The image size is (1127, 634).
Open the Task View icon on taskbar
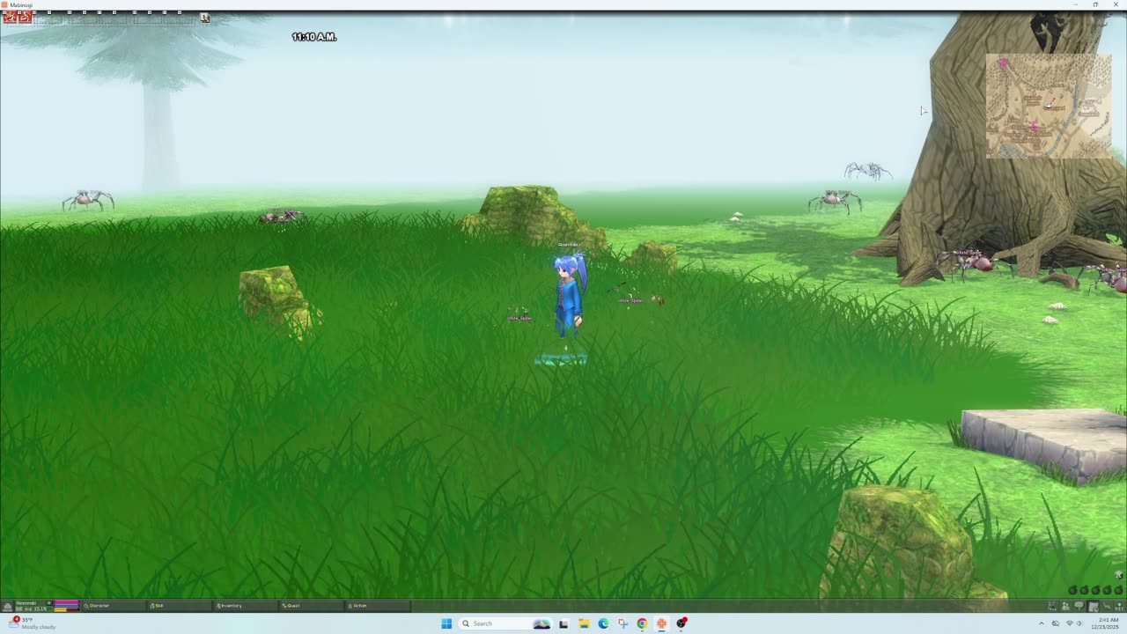563,623
